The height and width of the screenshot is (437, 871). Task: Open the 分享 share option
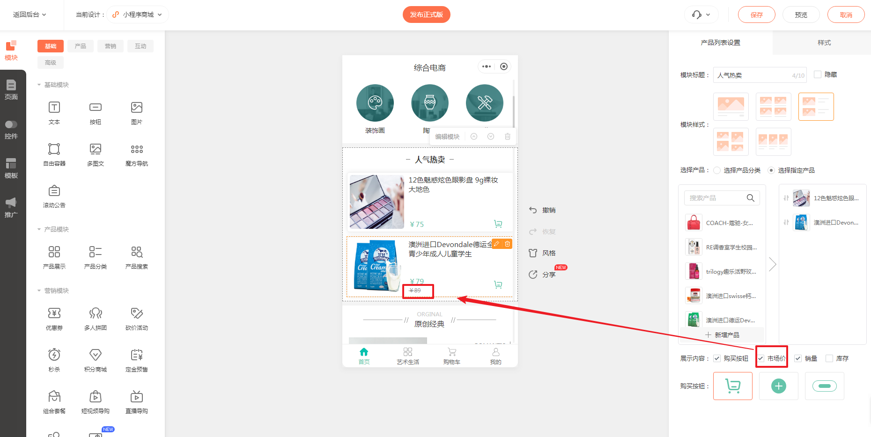tap(542, 275)
